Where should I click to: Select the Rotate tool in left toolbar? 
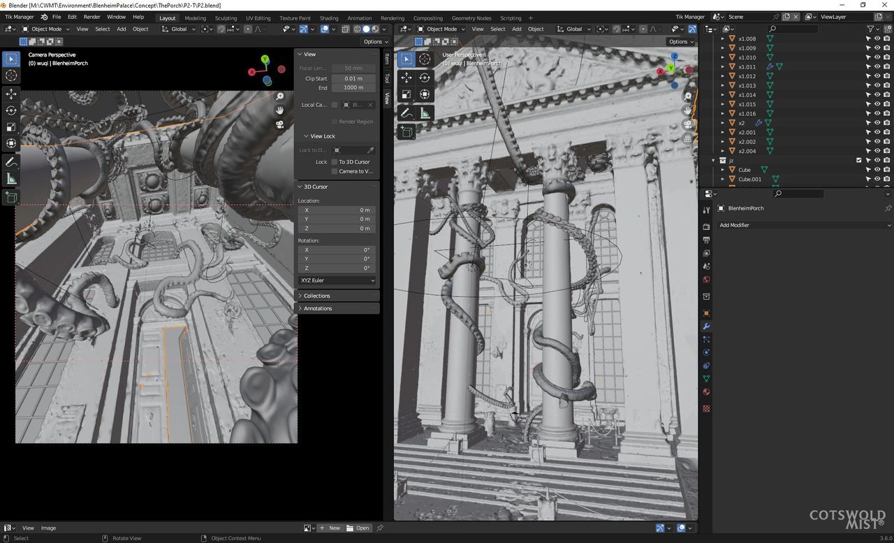pyautogui.click(x=11, y=110)
